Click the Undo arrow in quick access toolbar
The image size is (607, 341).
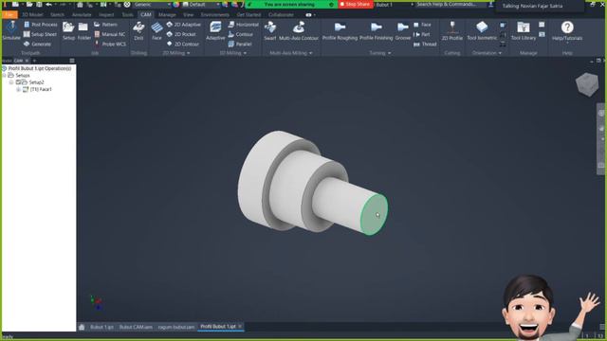(48, 5)
